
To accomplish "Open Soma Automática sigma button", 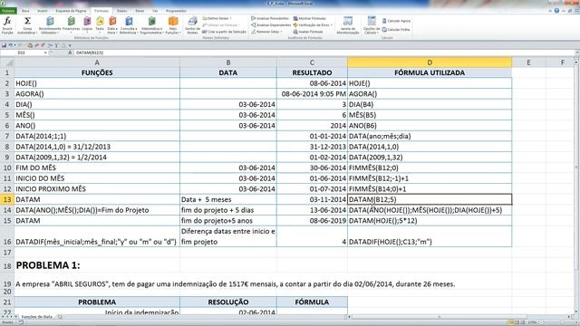I will pyautogui.click(x=27, y=25).
